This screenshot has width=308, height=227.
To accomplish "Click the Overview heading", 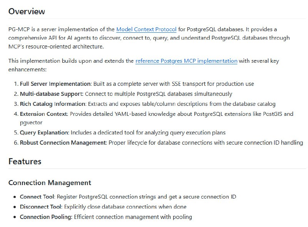I will point(27,12).
